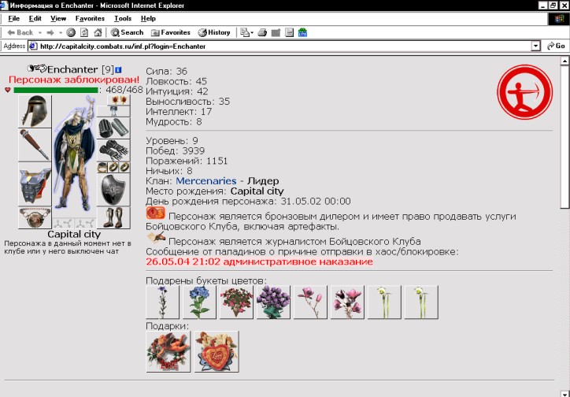Viewport: 570px width, 397px height.
Task: Open the Edit menu
Action: [x=35, y=19]
